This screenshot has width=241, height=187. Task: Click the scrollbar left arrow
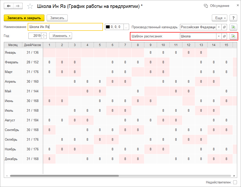tap(7, 176)
